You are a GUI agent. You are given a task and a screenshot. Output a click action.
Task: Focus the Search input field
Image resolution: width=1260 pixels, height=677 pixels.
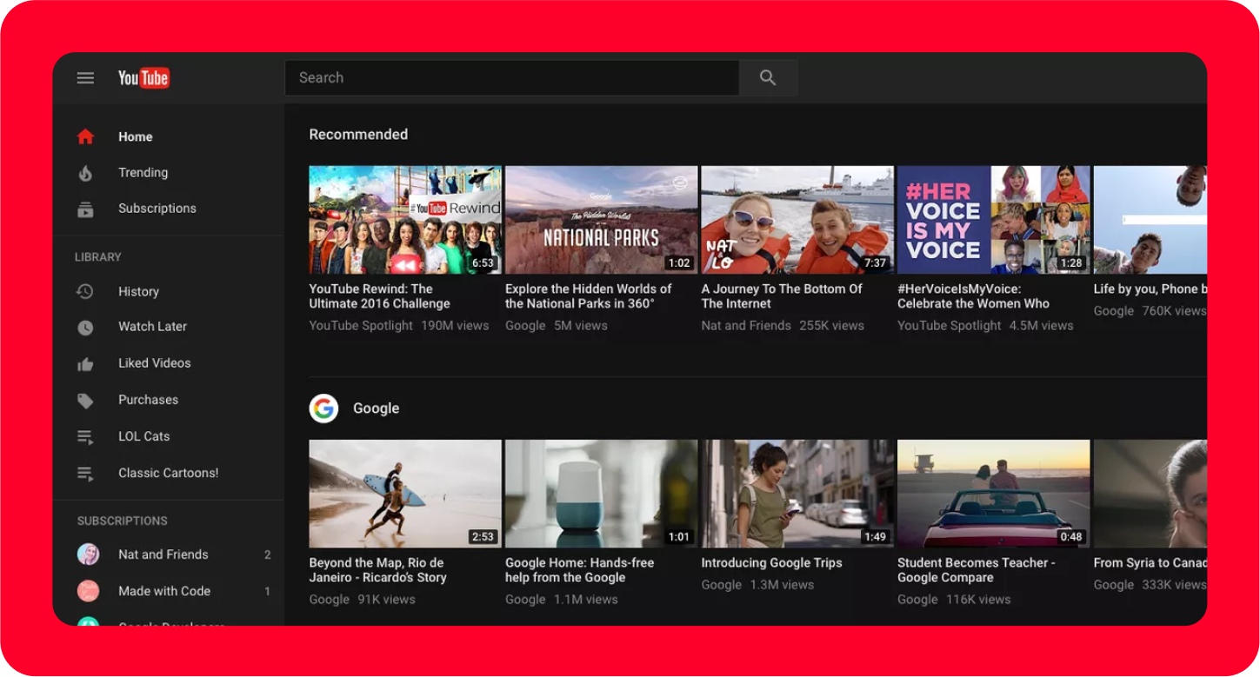[512, 78]
